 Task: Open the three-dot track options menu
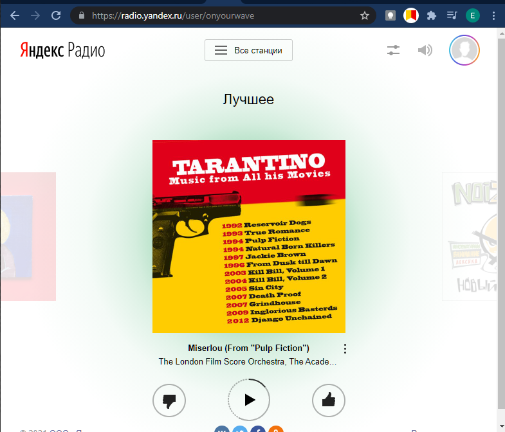(x=345, y=349)
